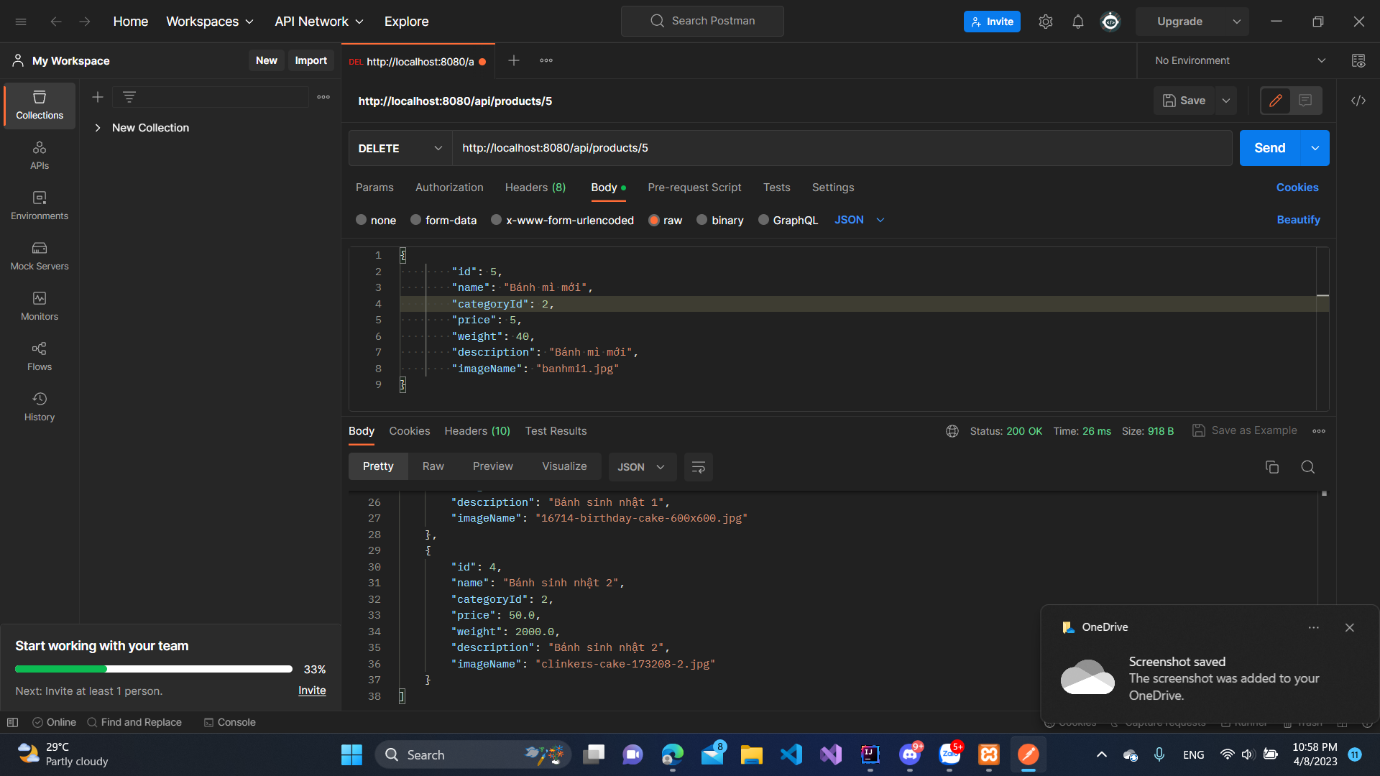Switch to the Tests tab
The image size is (1380, 776).
(x=776, y=188)
